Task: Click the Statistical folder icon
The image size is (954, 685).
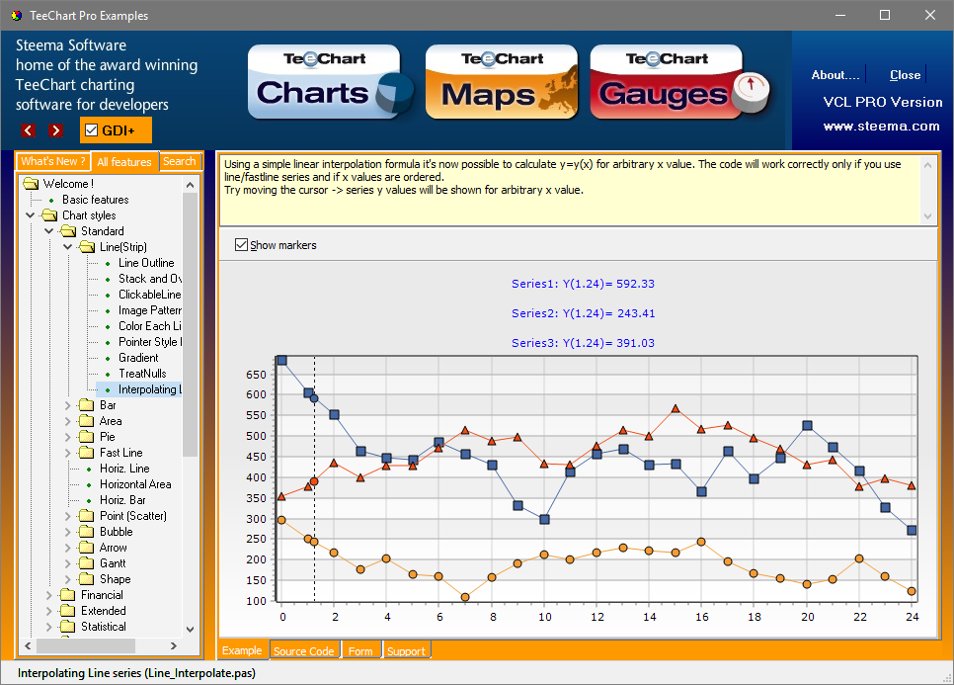Action: point(68,627)
